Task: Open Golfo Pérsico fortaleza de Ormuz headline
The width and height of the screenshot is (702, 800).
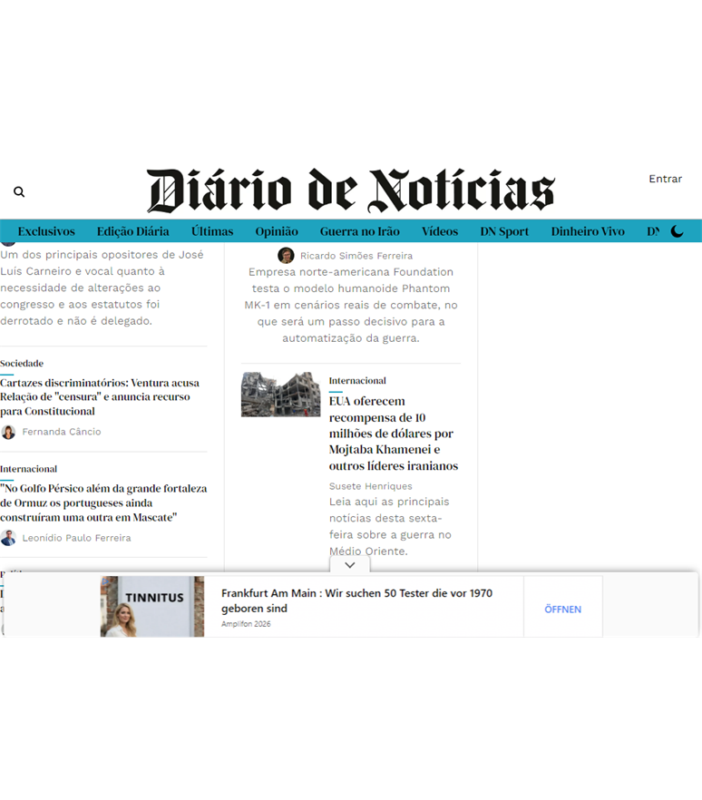Action: coord(103,502)
